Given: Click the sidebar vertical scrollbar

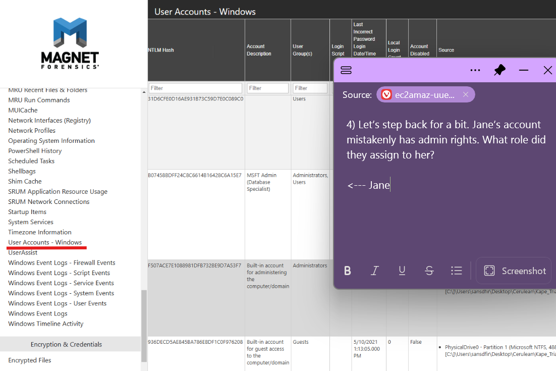Looking at the screenshot, I should click(x=144, y=323).
